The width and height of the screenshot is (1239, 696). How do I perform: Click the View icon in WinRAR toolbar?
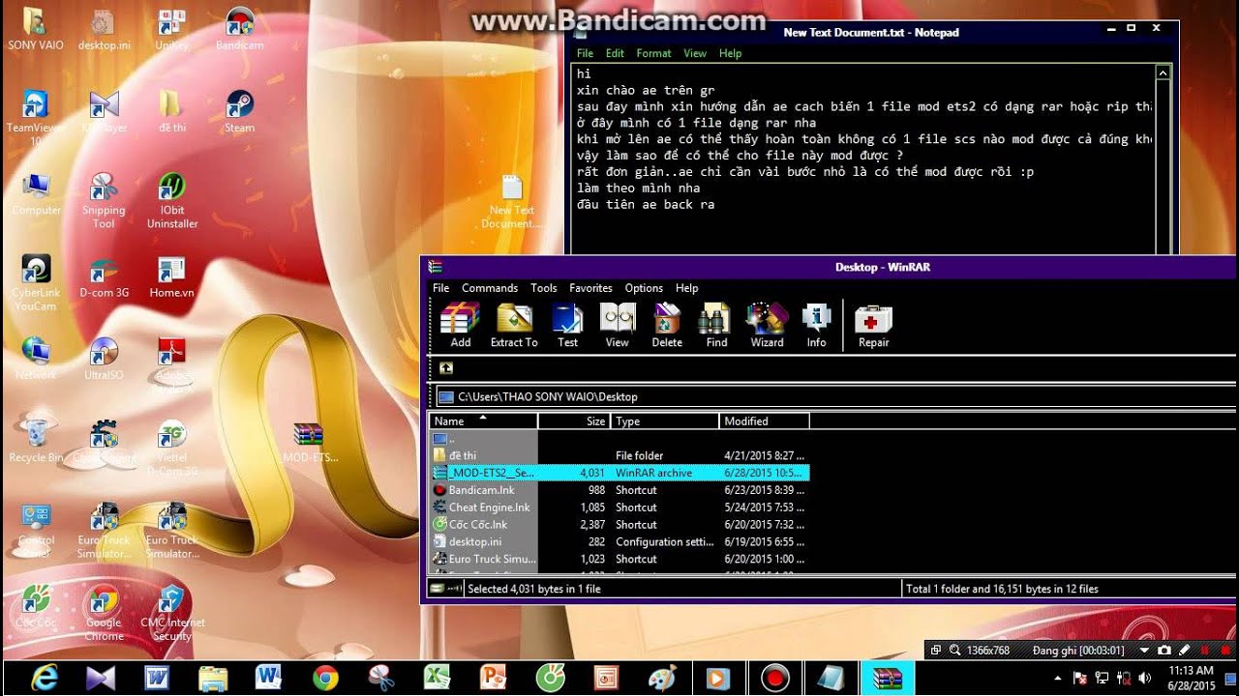[617, 325]
